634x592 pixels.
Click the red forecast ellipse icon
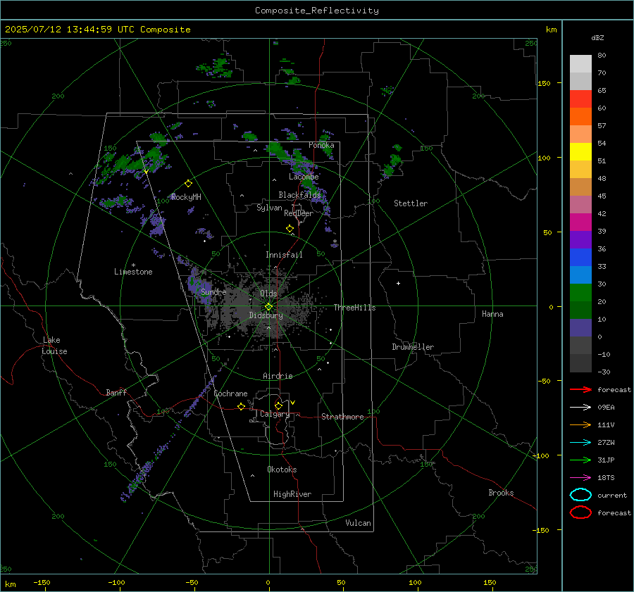pos(580,512)
